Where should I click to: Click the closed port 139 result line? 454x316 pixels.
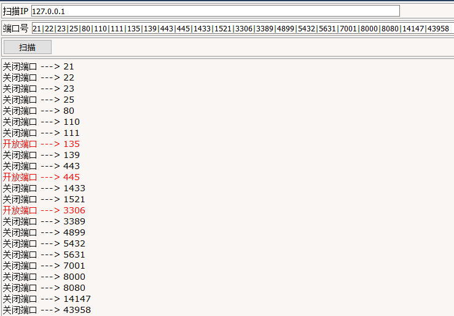pyautogui.click(x=41, y=155)
